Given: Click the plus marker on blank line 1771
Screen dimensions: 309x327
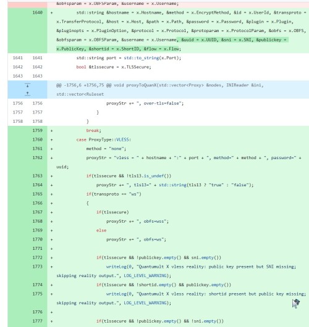Looking at the screenshot, I should 52,249.
